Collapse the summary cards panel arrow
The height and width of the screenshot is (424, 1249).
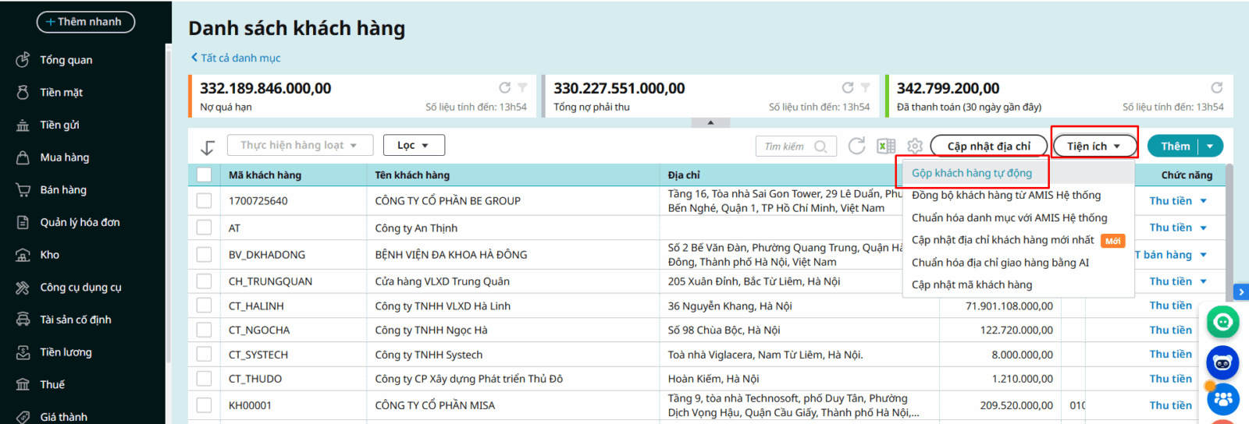pyautogui.click(x=710, y=122)
